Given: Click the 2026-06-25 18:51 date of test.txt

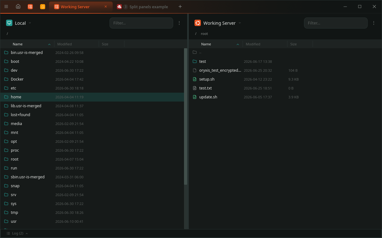Looking at the screenshot, I should [258, 88].
